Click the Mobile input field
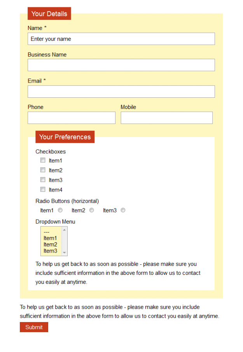Image resolution: width=243 pixels, height=352 pixels. pos(166,118)
